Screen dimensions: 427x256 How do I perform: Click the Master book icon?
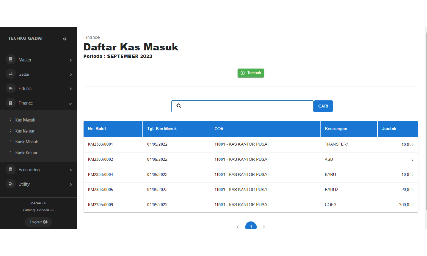pyautogui.click(x=11, y=60)
